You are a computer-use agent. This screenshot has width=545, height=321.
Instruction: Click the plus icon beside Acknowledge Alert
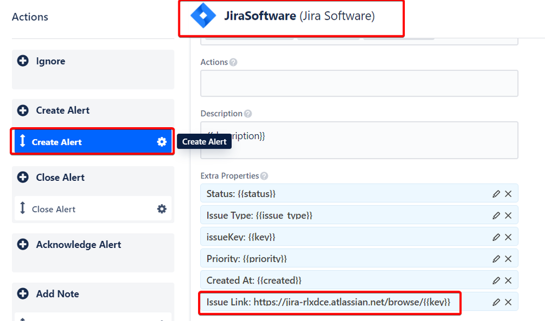click(23, 244)
